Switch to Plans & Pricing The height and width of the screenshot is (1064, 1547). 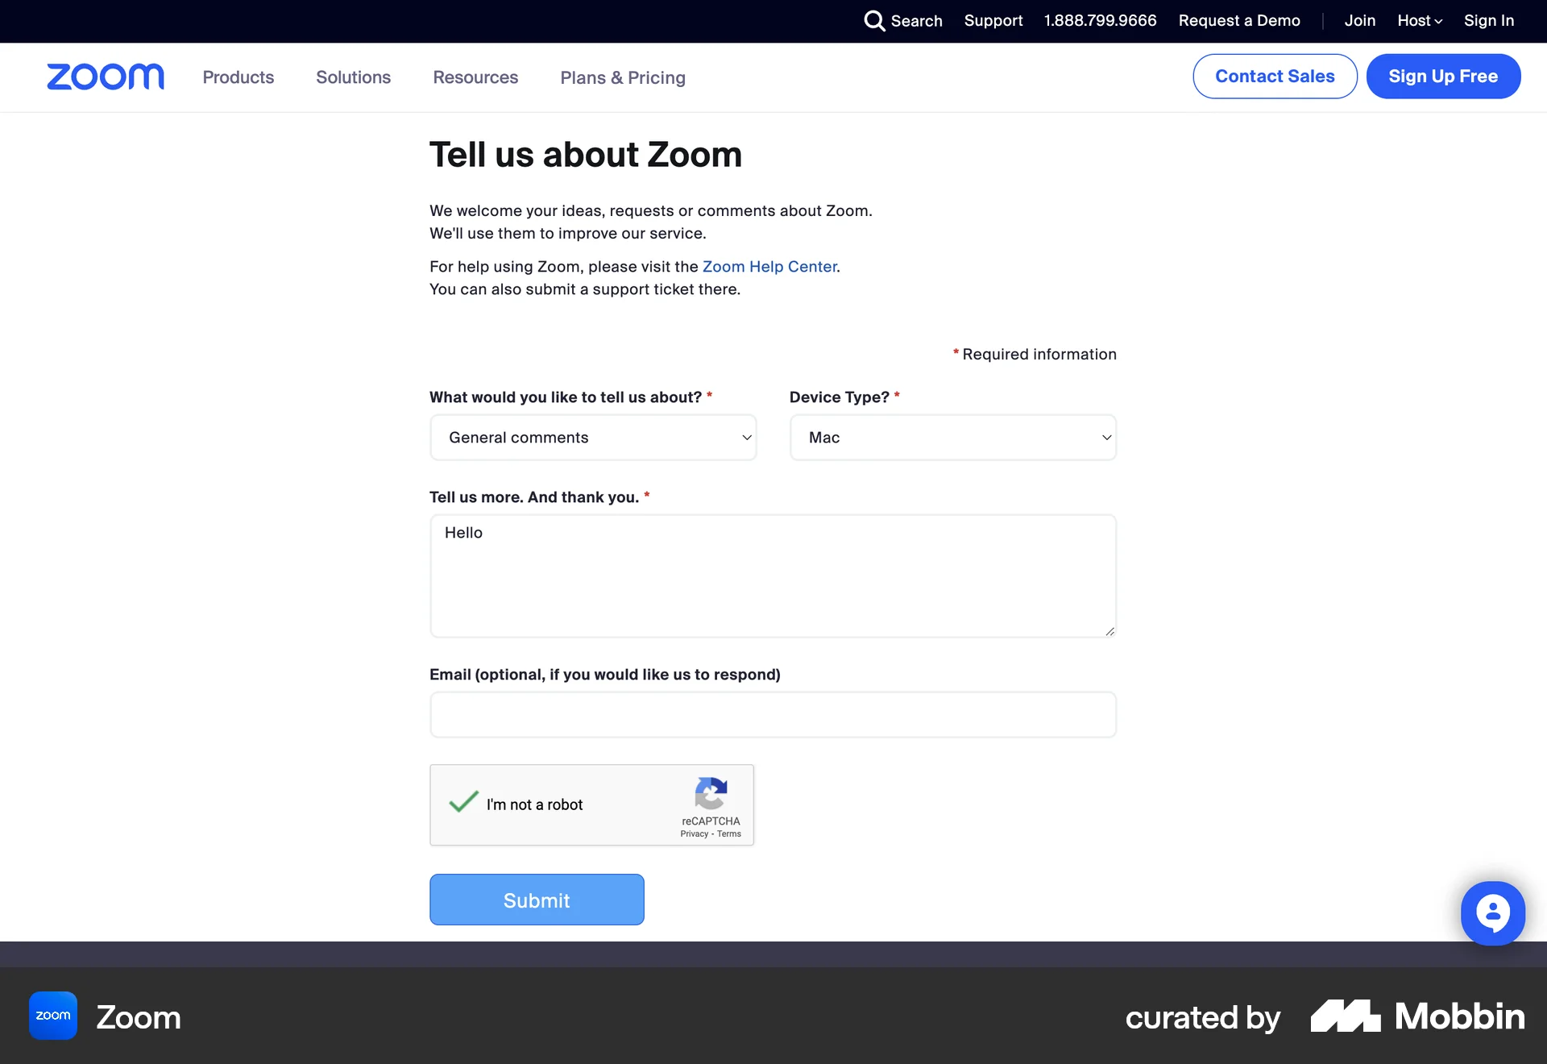[x=623, y=77]
